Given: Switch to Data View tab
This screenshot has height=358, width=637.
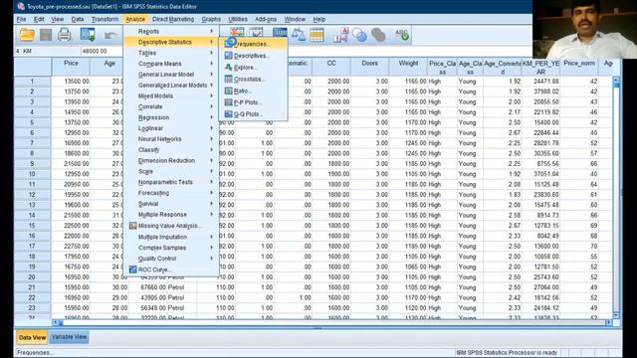Looking at the screenshot, I should click(32, 337).
